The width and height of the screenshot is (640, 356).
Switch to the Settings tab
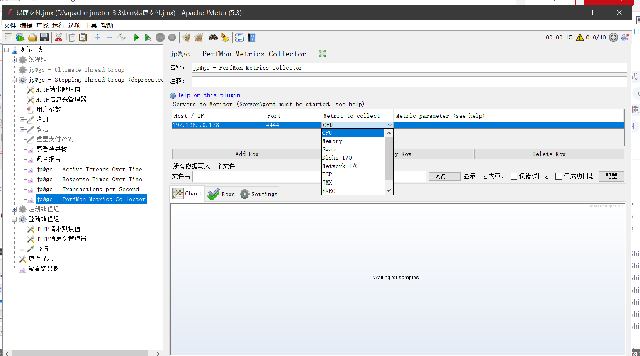point(258,194)
